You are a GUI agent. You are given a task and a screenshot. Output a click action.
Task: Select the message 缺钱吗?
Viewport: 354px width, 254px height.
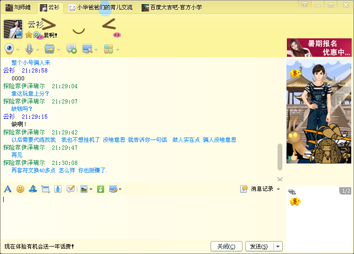coord(22,109)
